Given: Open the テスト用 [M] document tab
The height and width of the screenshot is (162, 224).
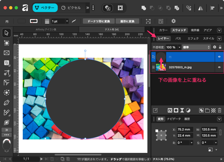Looking at the screenshot, I should (x=112, y=30).
